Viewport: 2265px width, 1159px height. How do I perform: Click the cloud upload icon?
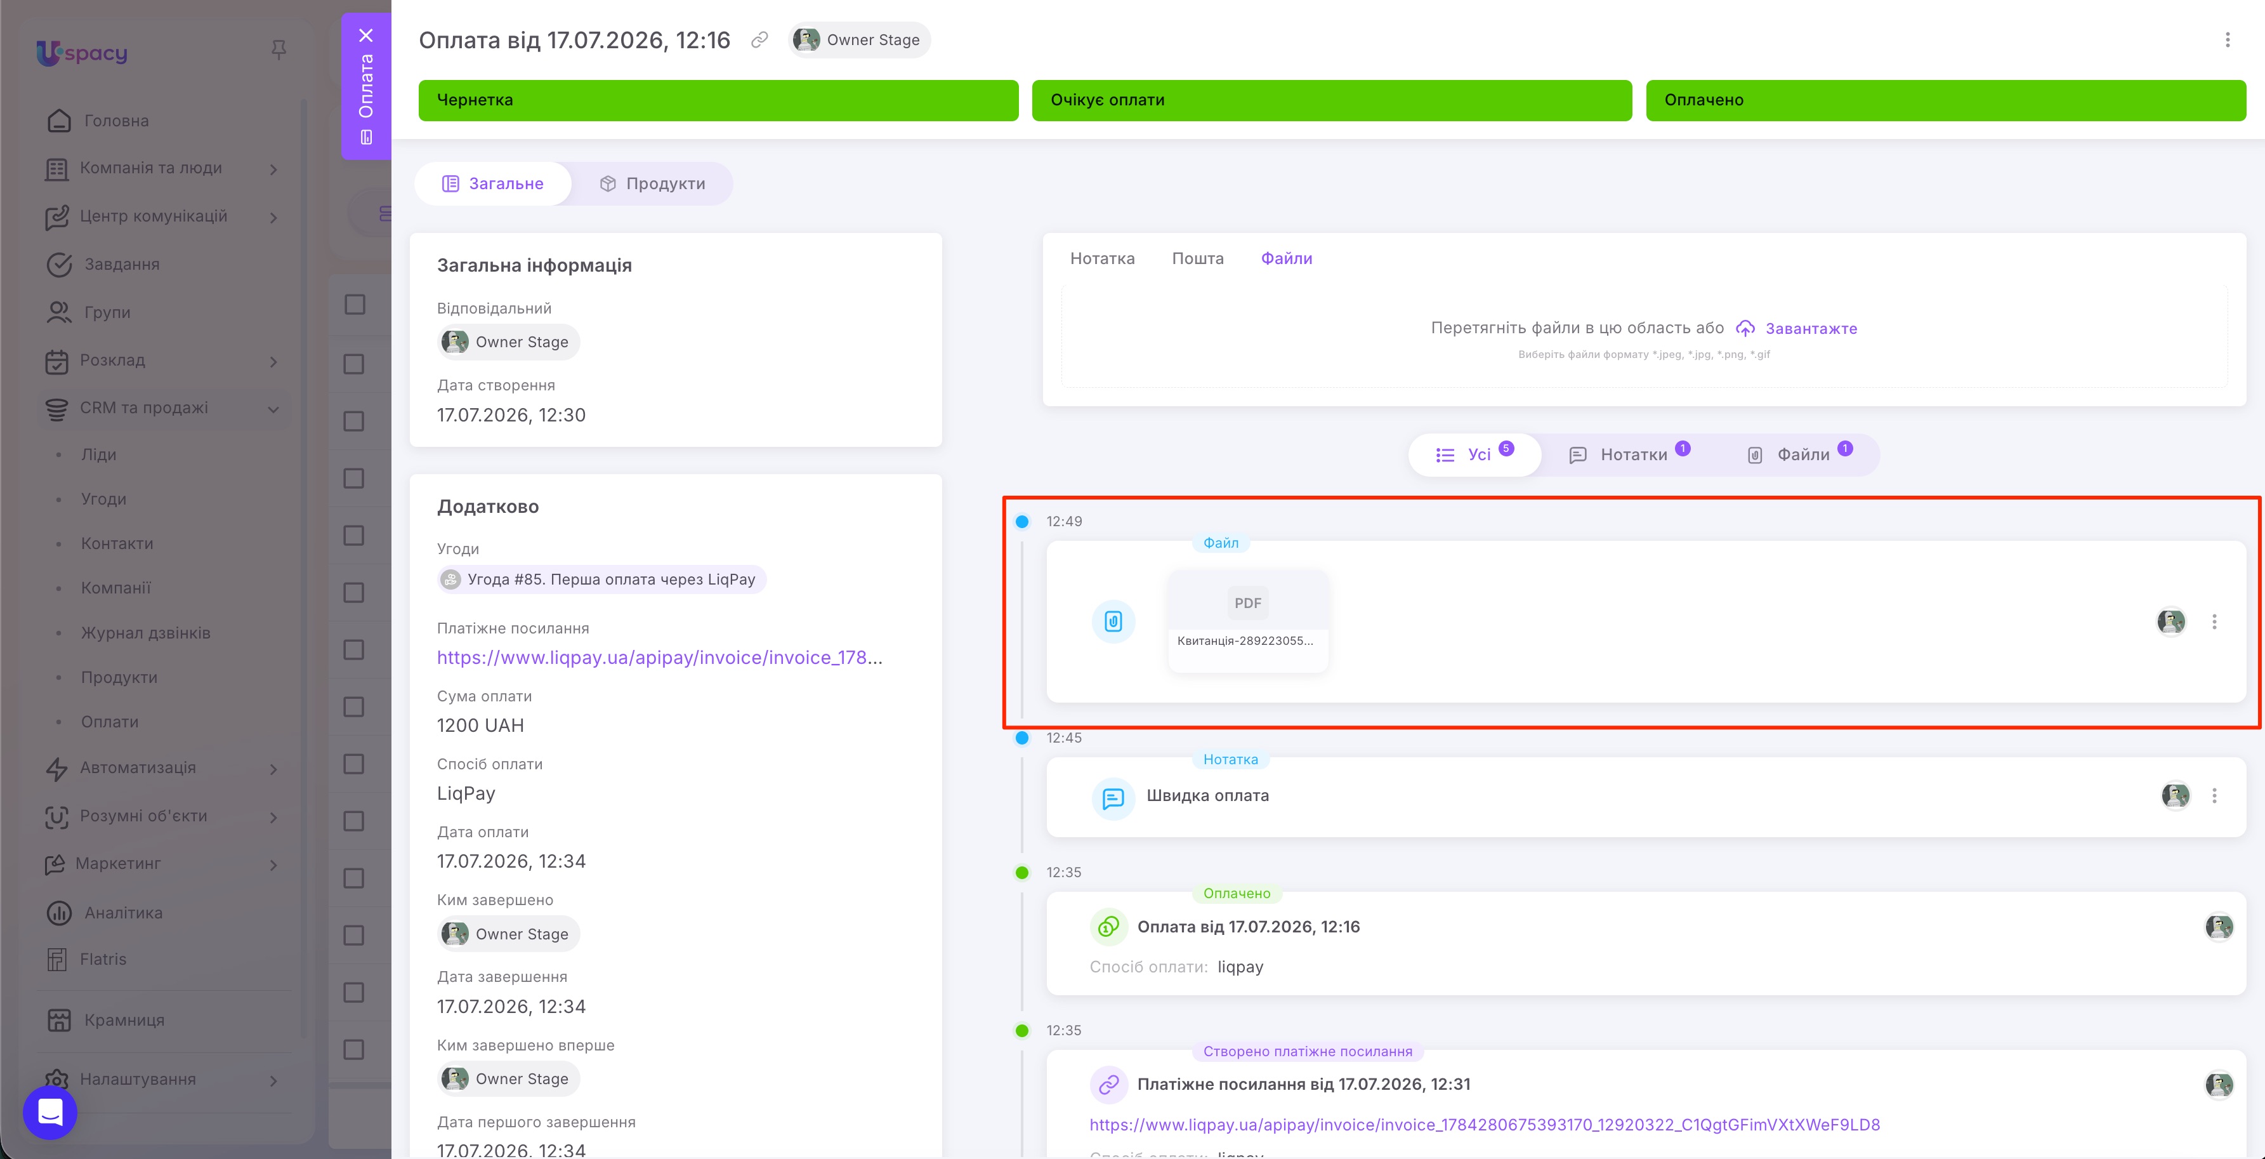click(1745, 328)
